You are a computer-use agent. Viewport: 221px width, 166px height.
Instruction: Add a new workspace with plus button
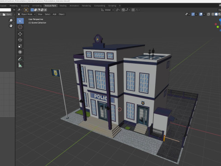pyautogui.click(x=120, y=6)
